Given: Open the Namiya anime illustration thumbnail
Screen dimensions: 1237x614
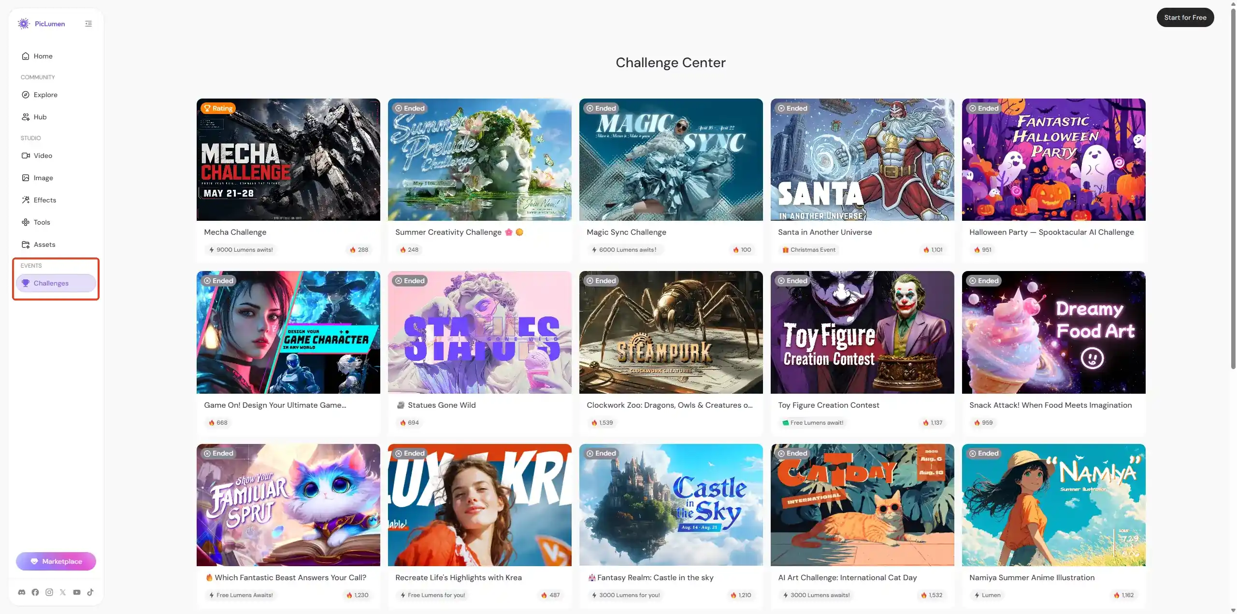Looking at the screenshot, I should (x=1053, y=505).
